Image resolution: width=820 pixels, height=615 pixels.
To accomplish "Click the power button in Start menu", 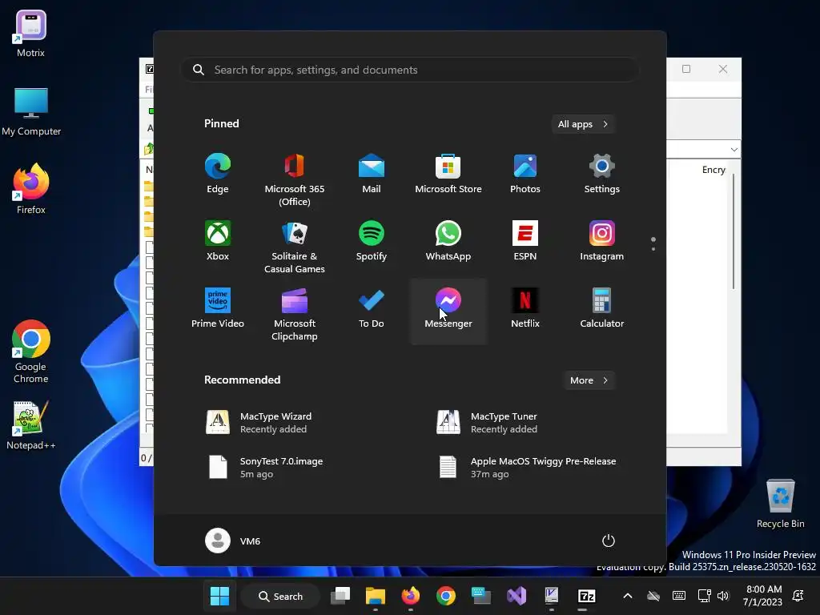I will (x=609, y=541).
